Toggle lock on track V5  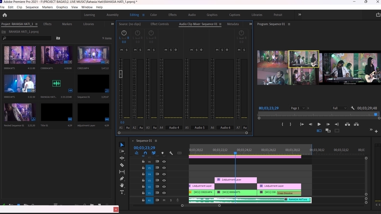(143, 168)
